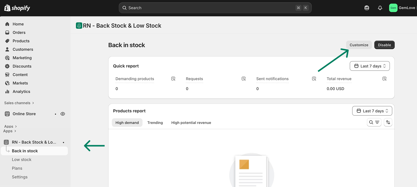Image resolution: width=417 pixels, height=187 pixels.
Task: Click the Customize button
Action: click(359, 45)
